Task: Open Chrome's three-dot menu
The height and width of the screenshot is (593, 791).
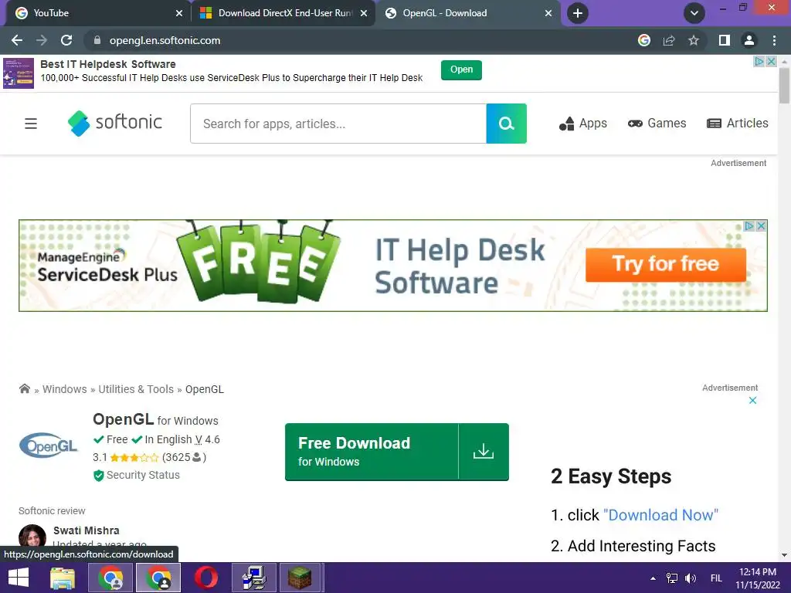Action: point(774,40)
